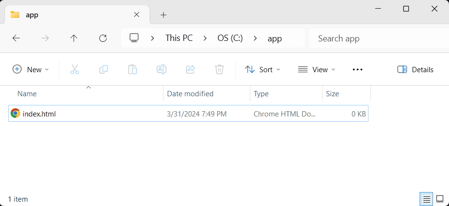Switch to details list view layout
Image resolution: width=449 pixels, height=206 pixels.
point(426,199)
